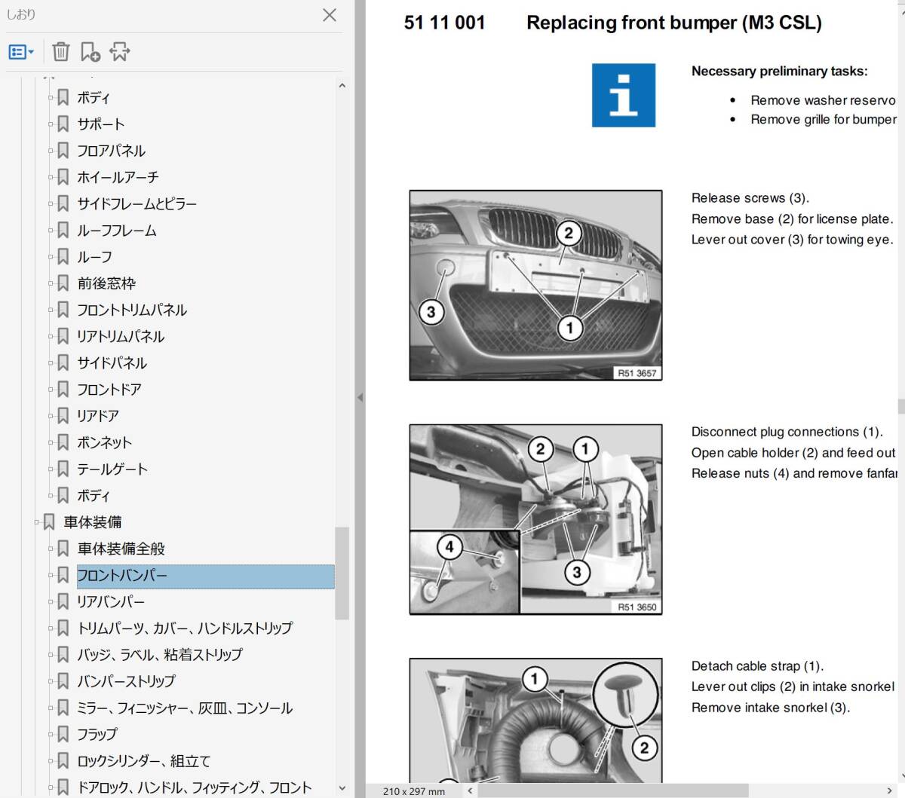This screenshot has width=905, height=798.
Task: Expand the リアドア bookmark node
Action: pyautogui.click(x=51, y=416)
